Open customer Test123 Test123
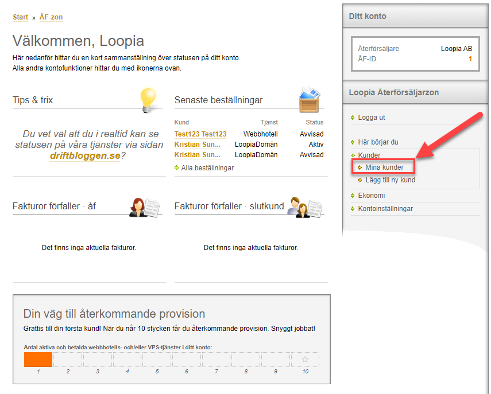 [x=200, y=134]
